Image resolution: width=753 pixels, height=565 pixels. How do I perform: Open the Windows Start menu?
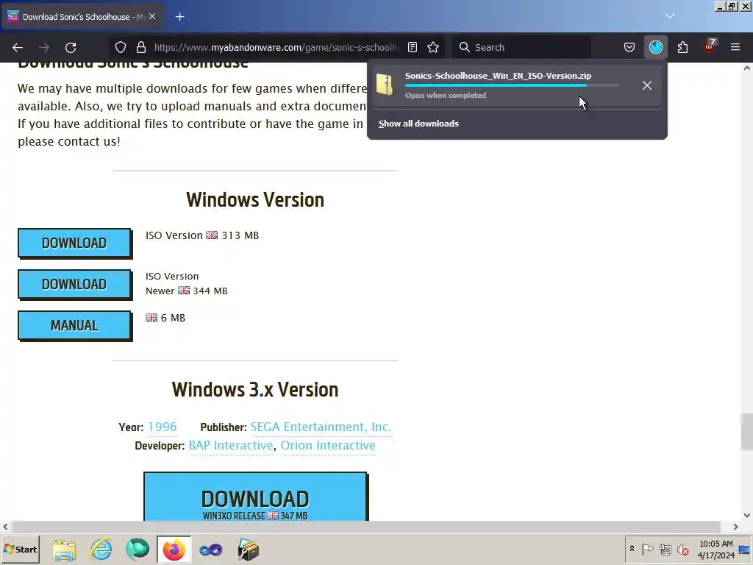[x=20, y=549]
